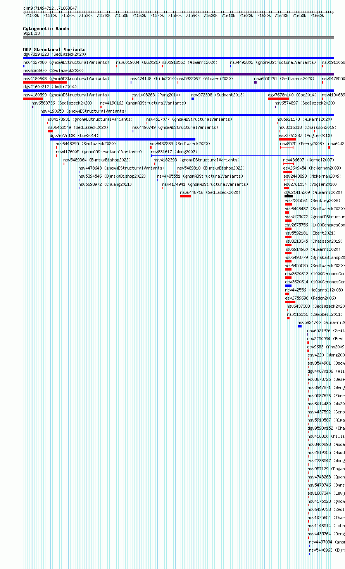Open variant nsv515151 (Campbell2011)
345x569 pixels.
[x=315, y=314]
